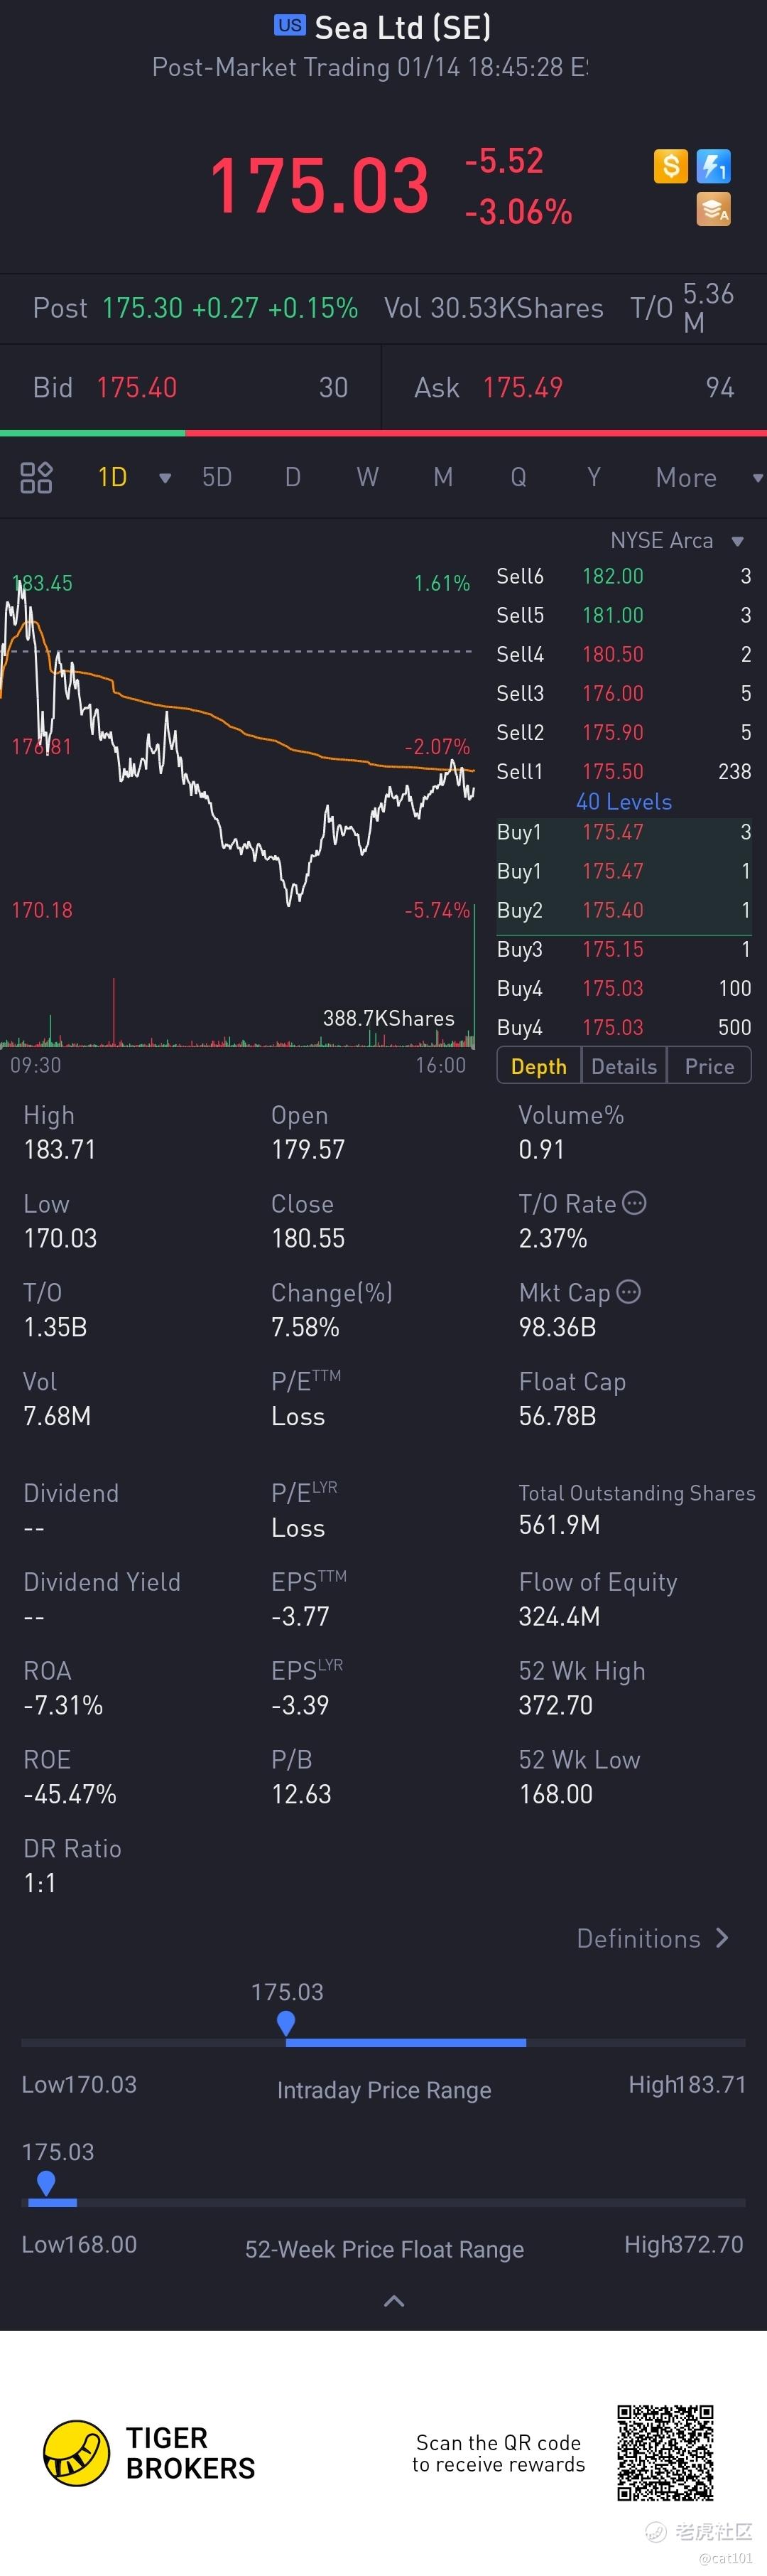
Task: Tap the 40 Levels link
Action: click(624, 802)
